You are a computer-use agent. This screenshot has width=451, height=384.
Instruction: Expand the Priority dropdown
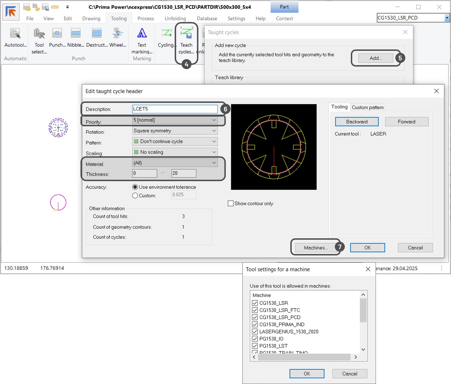[x=175, y=120]
